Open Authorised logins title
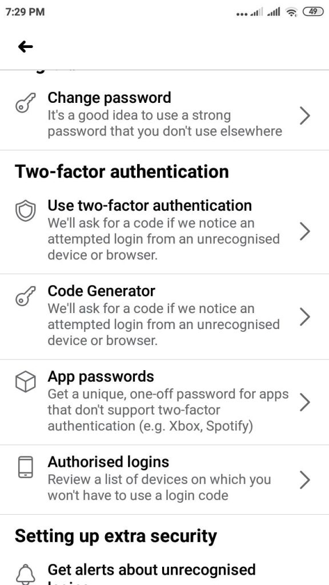 tap(108, 462)
